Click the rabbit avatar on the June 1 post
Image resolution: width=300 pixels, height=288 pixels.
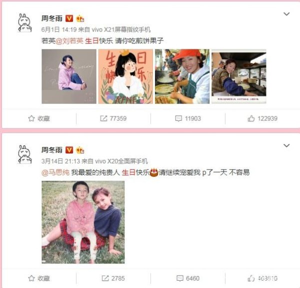[25, 22]
